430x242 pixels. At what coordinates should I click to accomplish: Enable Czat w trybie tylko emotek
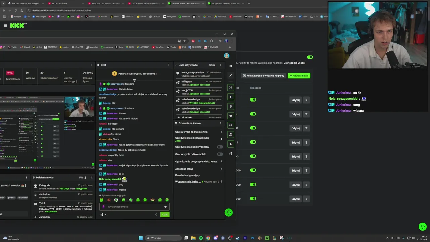(220, 154)
